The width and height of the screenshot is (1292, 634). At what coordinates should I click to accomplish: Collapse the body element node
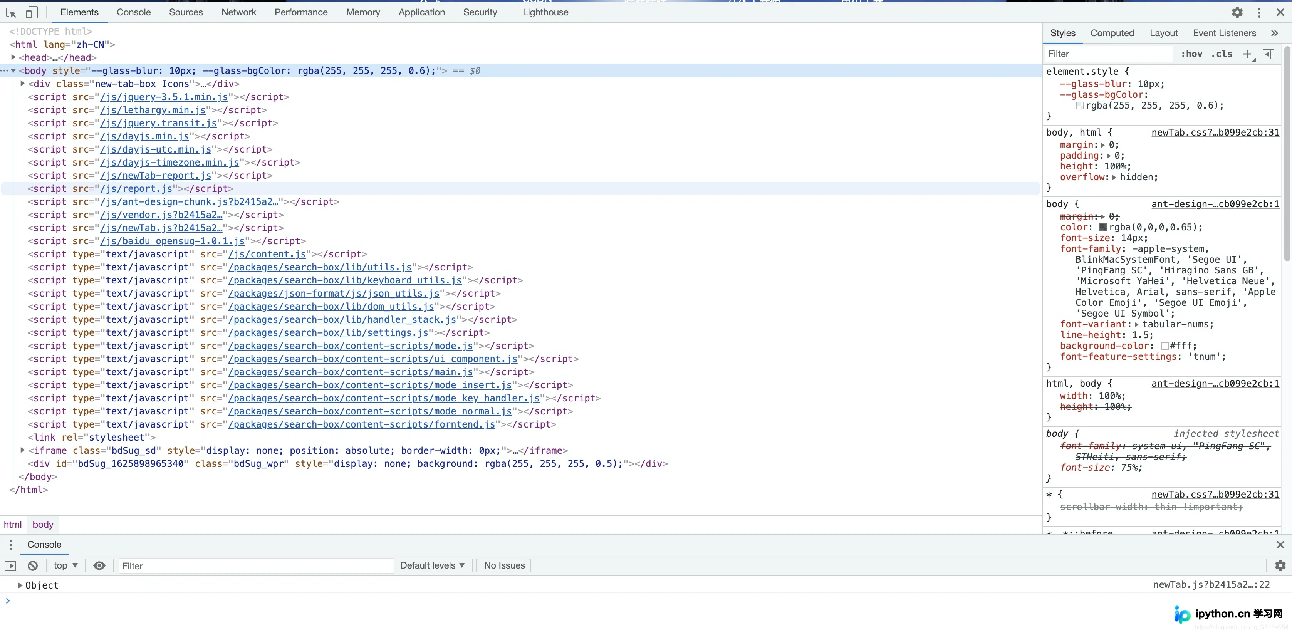[x=13, y=71]
